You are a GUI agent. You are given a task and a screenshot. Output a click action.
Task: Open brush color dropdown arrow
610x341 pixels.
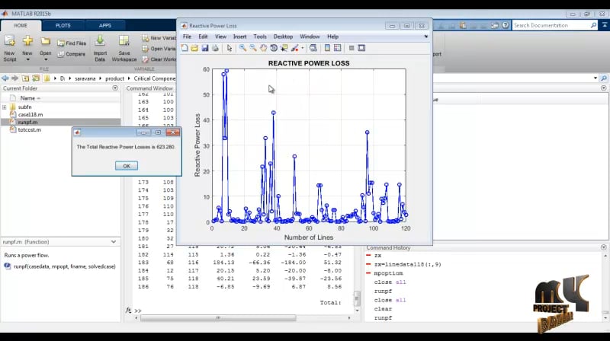click(302, 48)
